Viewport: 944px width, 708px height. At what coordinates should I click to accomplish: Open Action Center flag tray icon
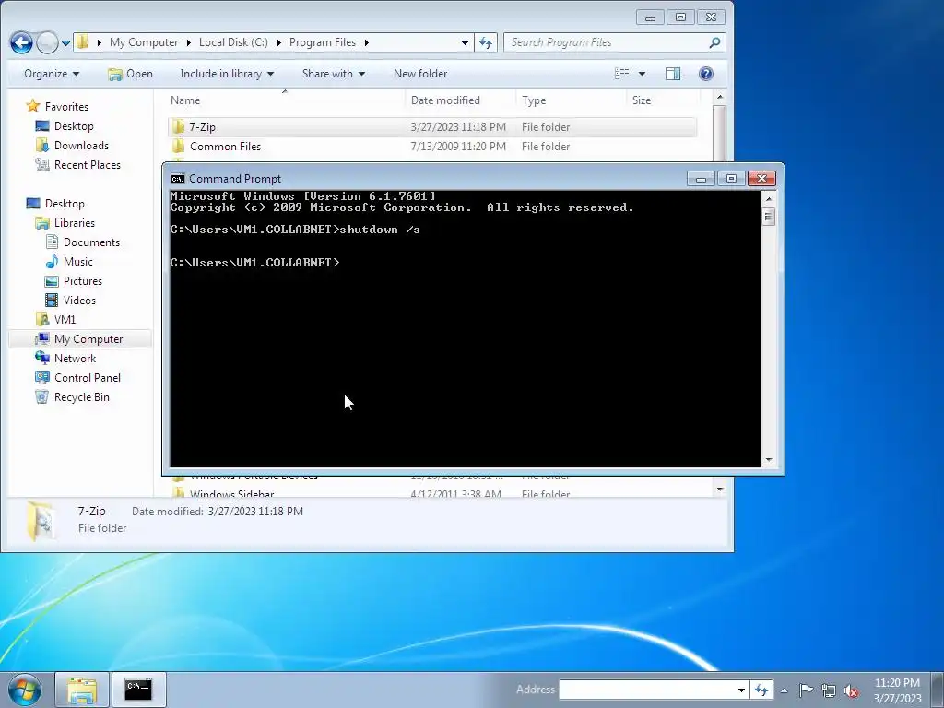coord(806,690)
